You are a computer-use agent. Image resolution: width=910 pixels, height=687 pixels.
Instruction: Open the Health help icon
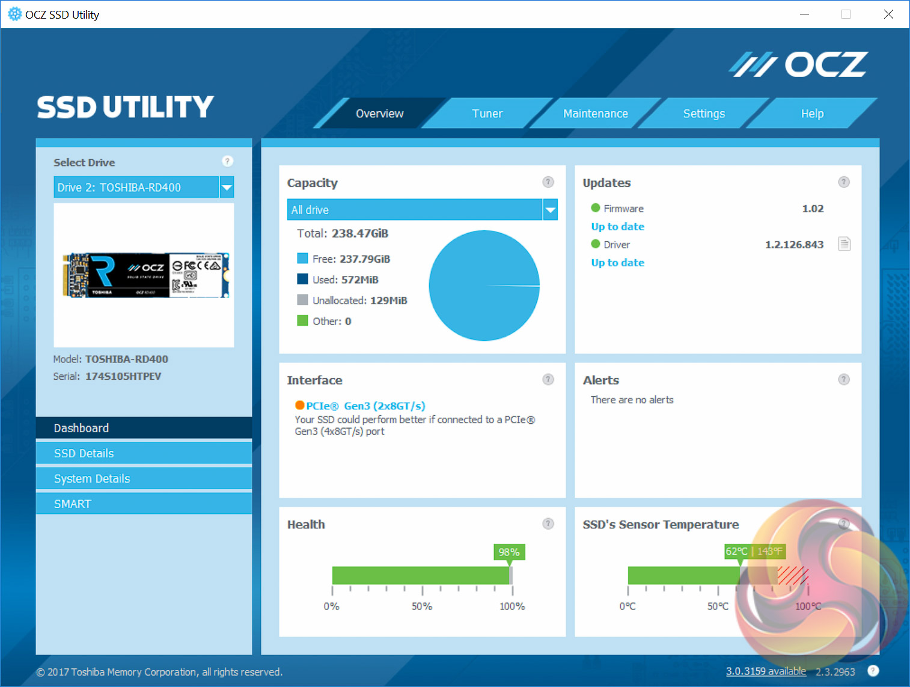pyautogui.click(x=548, y=524)
